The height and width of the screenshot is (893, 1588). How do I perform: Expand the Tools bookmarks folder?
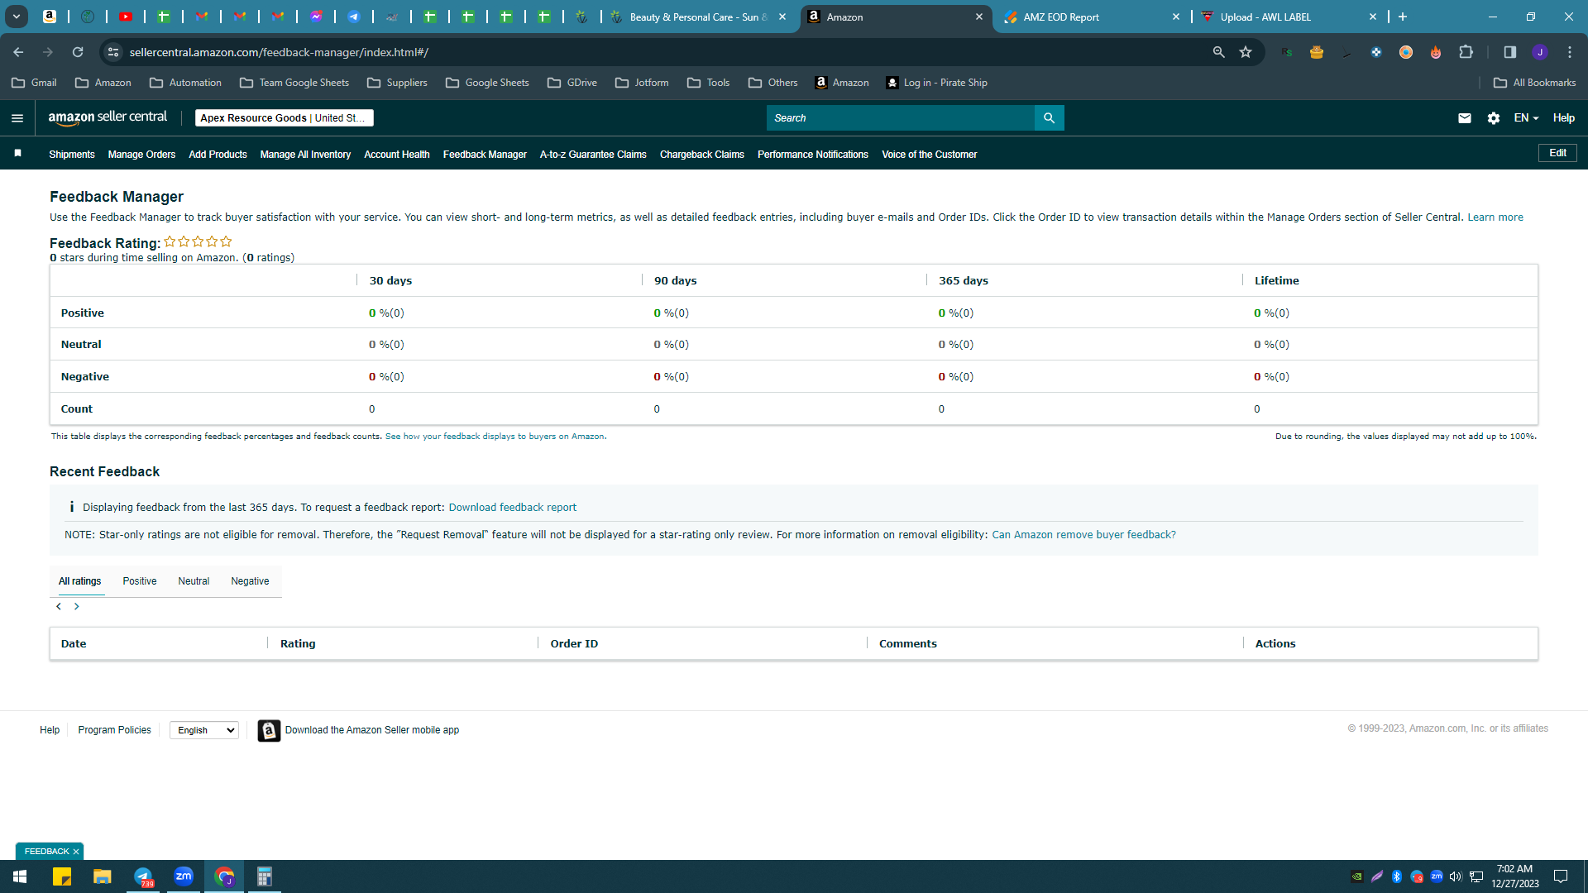709,83
